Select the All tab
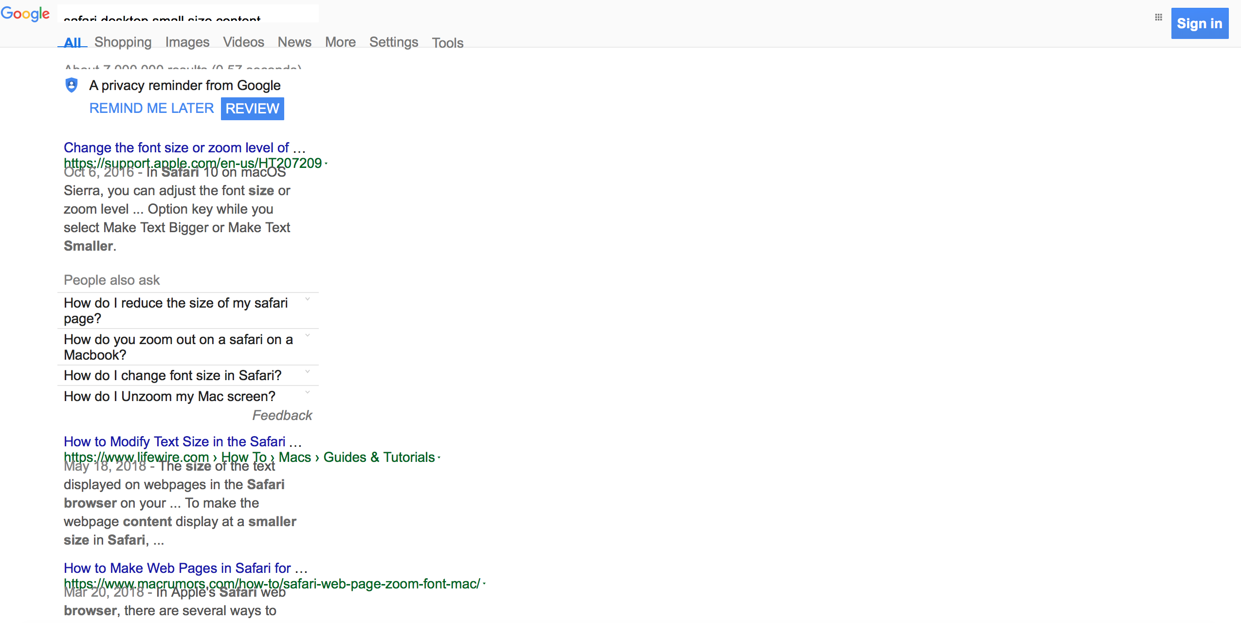1241x623 pixels. coord(73,42)
